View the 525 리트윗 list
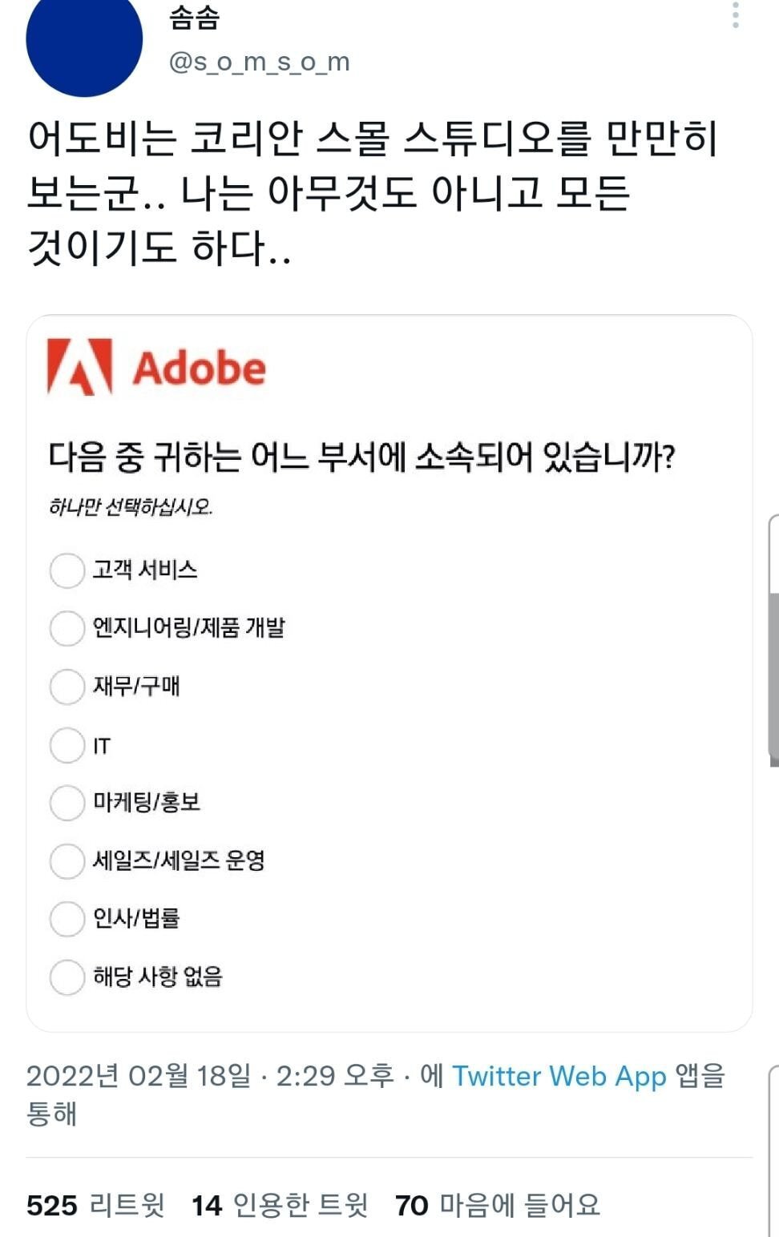 coord(95,1205)
